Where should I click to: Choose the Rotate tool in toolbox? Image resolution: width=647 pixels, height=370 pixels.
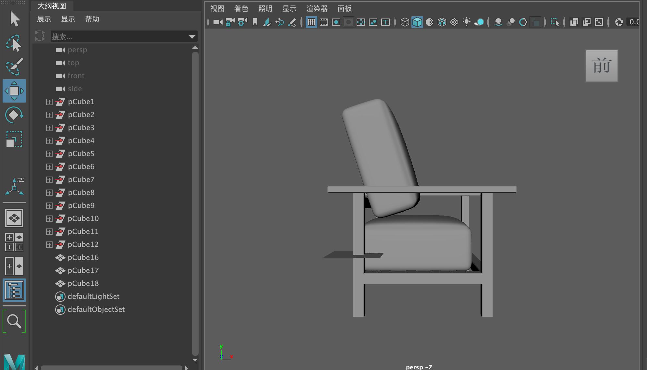point(14,115)
